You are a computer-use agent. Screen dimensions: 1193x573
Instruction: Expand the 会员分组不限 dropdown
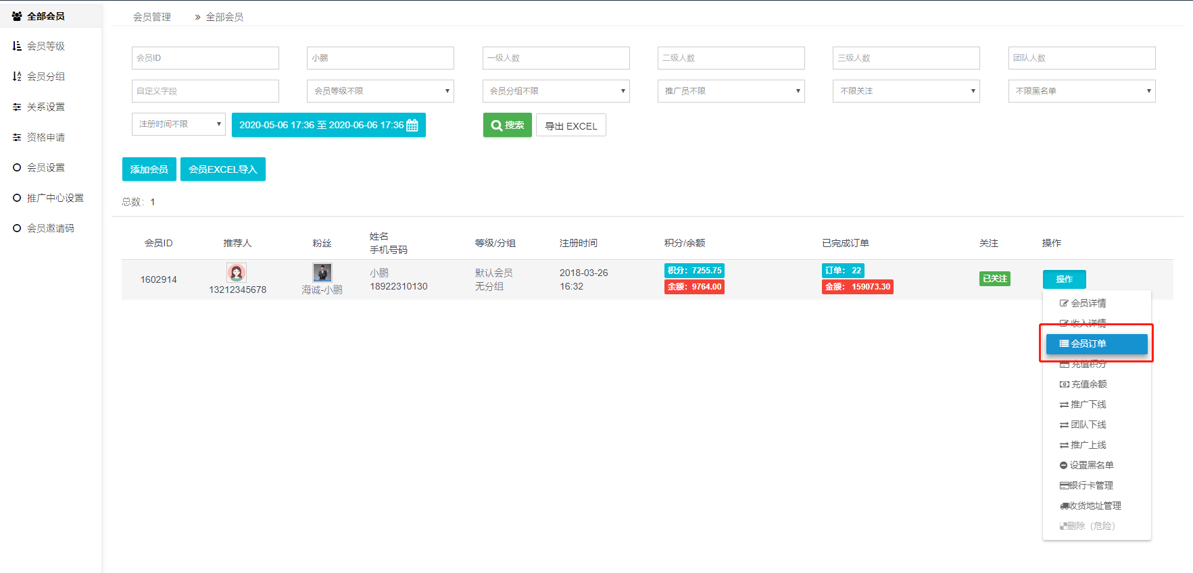tap(556, 91)
